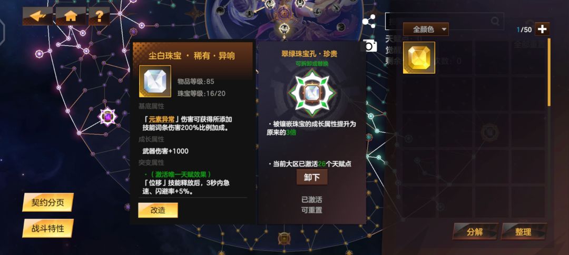Click the inventory scrollbar

pos(549,73)
